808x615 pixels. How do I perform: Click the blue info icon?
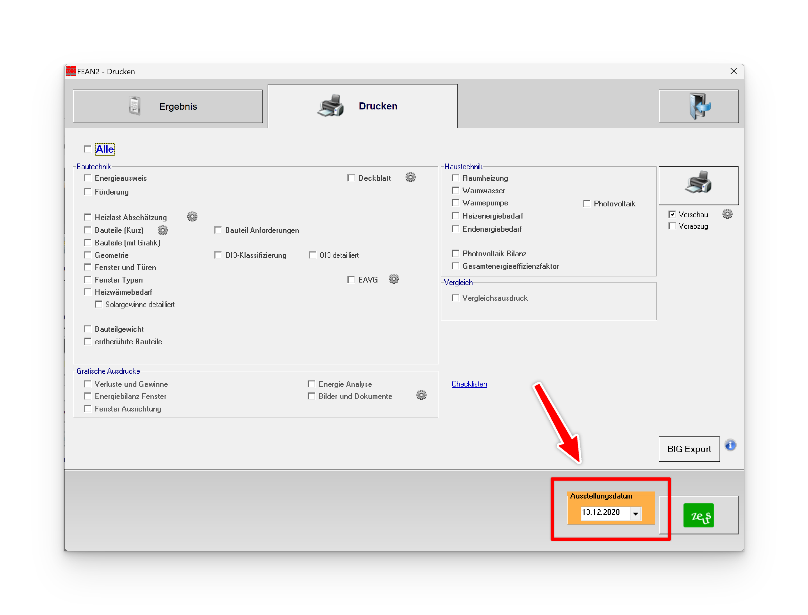730,445
